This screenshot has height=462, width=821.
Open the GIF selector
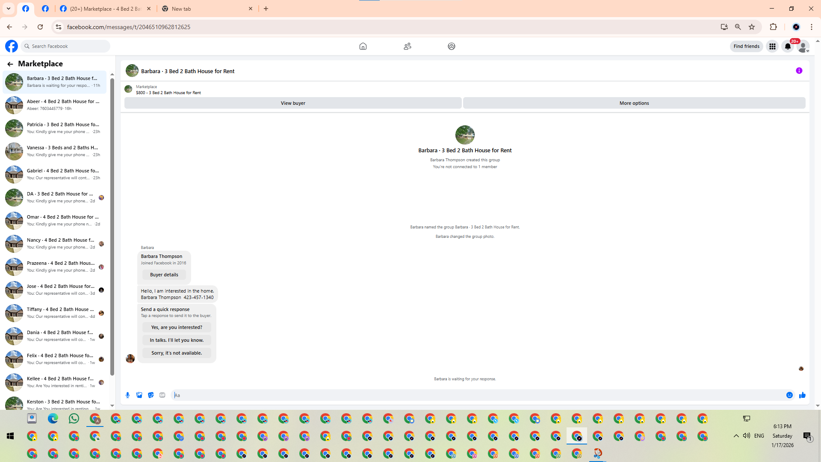(x=162, y=395)
